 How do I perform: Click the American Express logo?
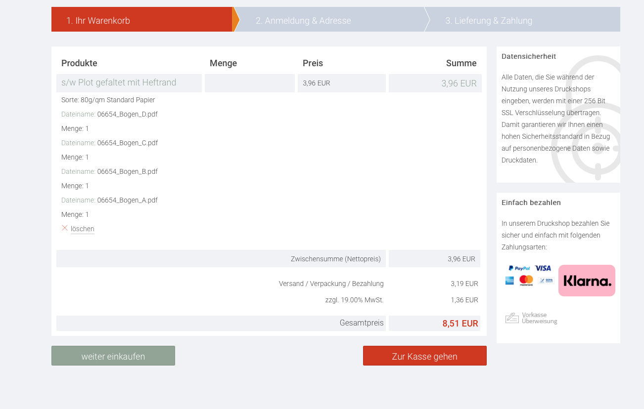pos(509,281)
